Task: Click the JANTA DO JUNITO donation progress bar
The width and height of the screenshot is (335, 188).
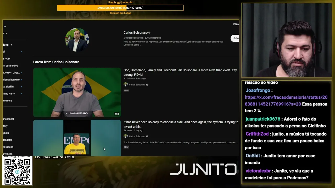Action: (120, 8)
